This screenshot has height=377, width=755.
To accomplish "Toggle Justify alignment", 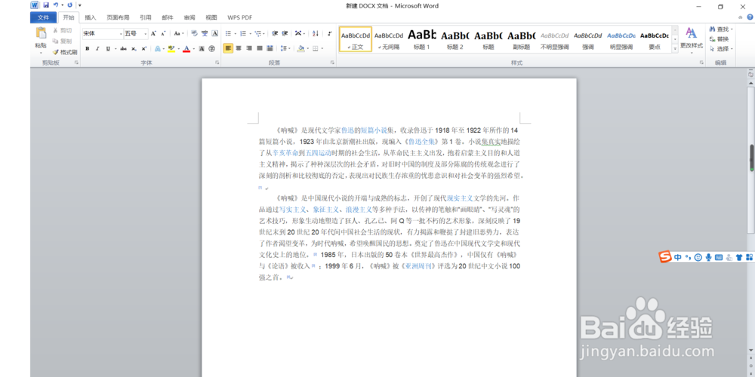I will tap(260, 48).
